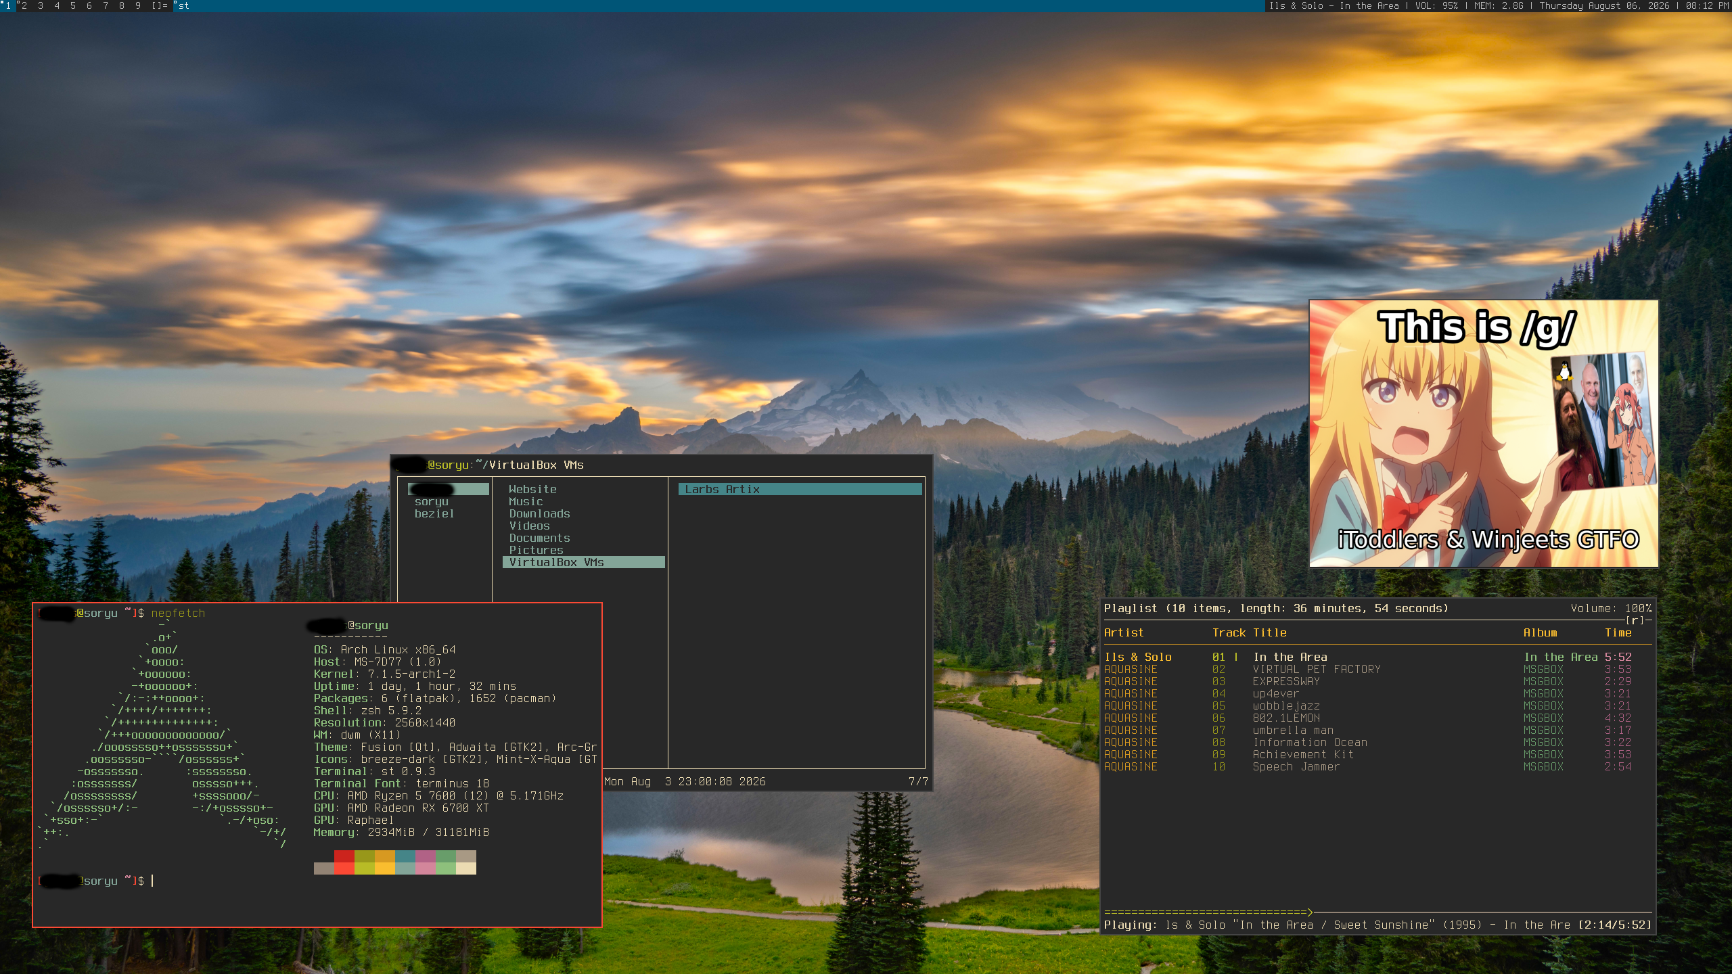Click the 'Playlist (10 items...)' header text

[x=1276, y=608]
